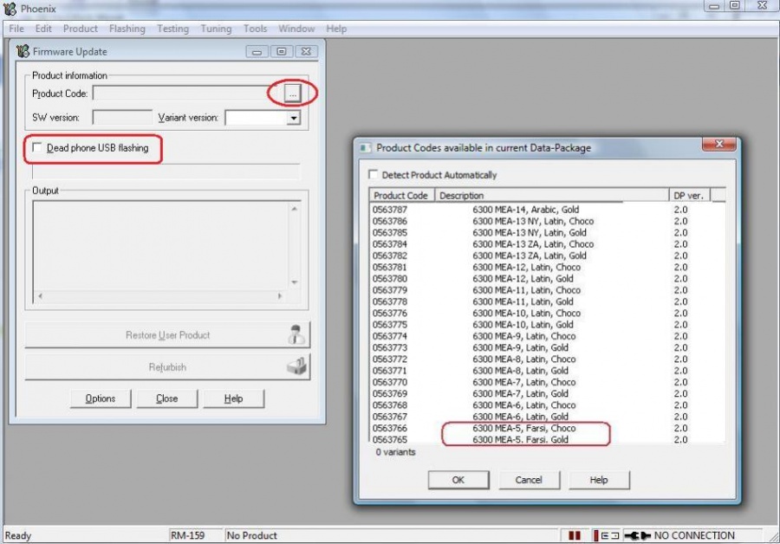The image size is (780, 544).
Task: Select 0563765 MEA-5 Farsi Gold row
Action: coord(547,439)
